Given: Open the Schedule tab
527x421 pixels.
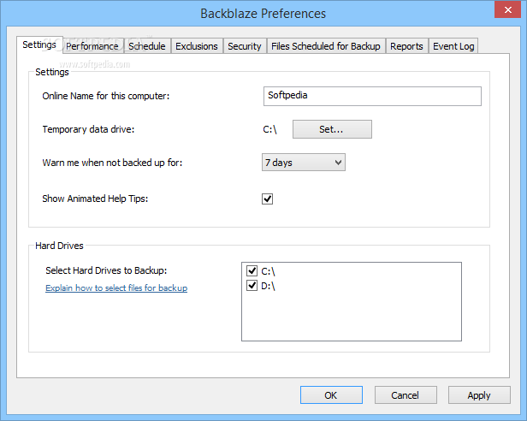Looking at the screenshot, I should pyautogui.click(x=147, y=46).
